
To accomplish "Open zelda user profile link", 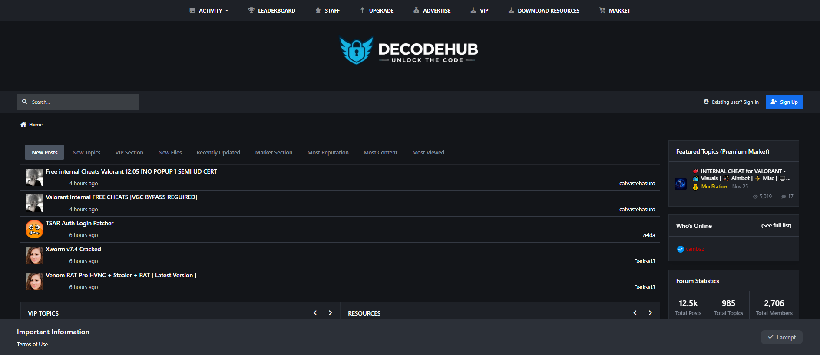I will pos(649,235).
